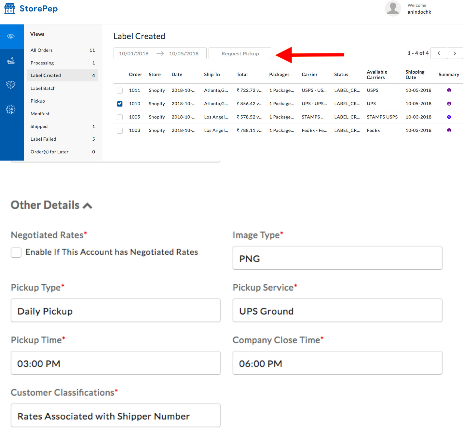Select the Label Created view
464x441 pixels.
tap(63, 76)
